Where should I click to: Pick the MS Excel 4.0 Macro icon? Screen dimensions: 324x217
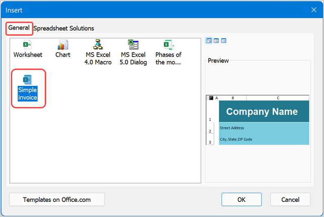coord(98,45)
